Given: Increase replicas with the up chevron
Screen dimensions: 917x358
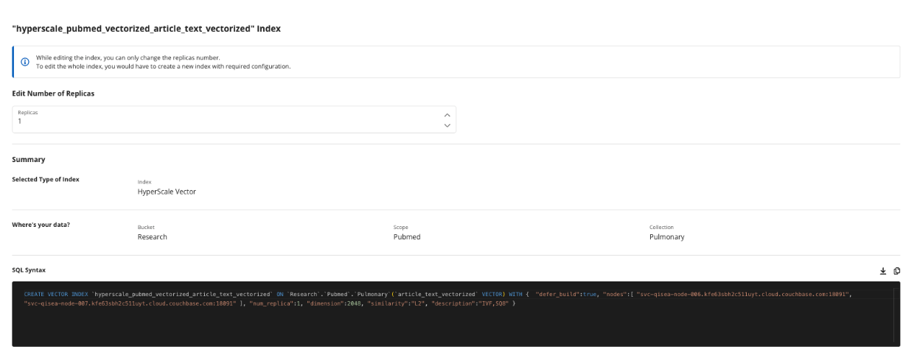Looking at the screenshot, I should tap(447, 115).
